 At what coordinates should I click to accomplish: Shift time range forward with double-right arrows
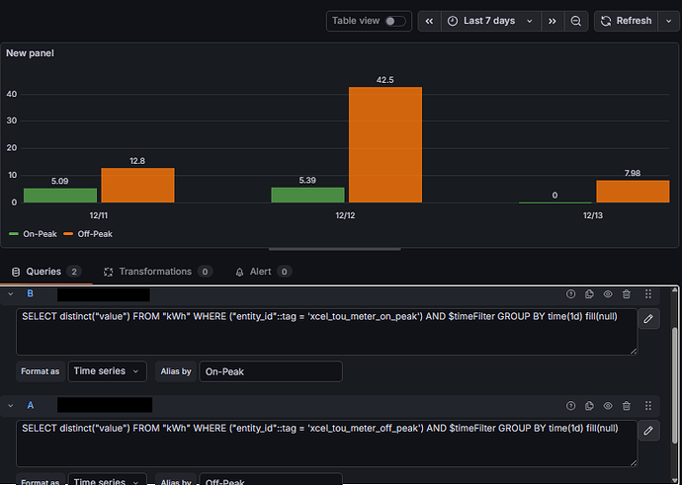tap(553, 21)
